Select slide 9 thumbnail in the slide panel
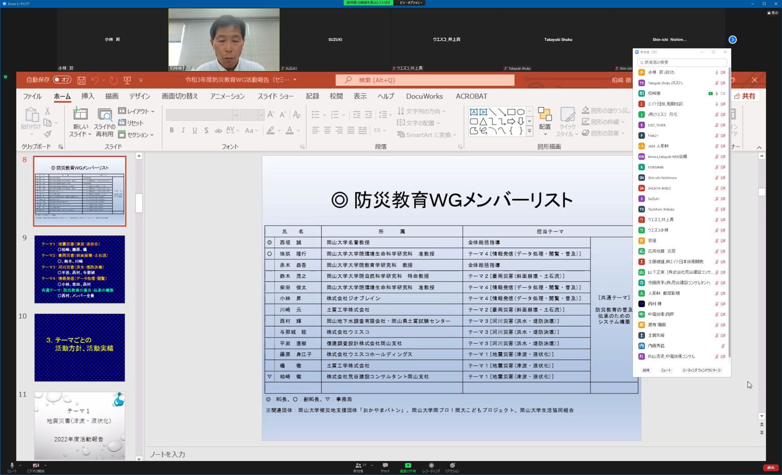The image size is (782, 475). point(79,269)
